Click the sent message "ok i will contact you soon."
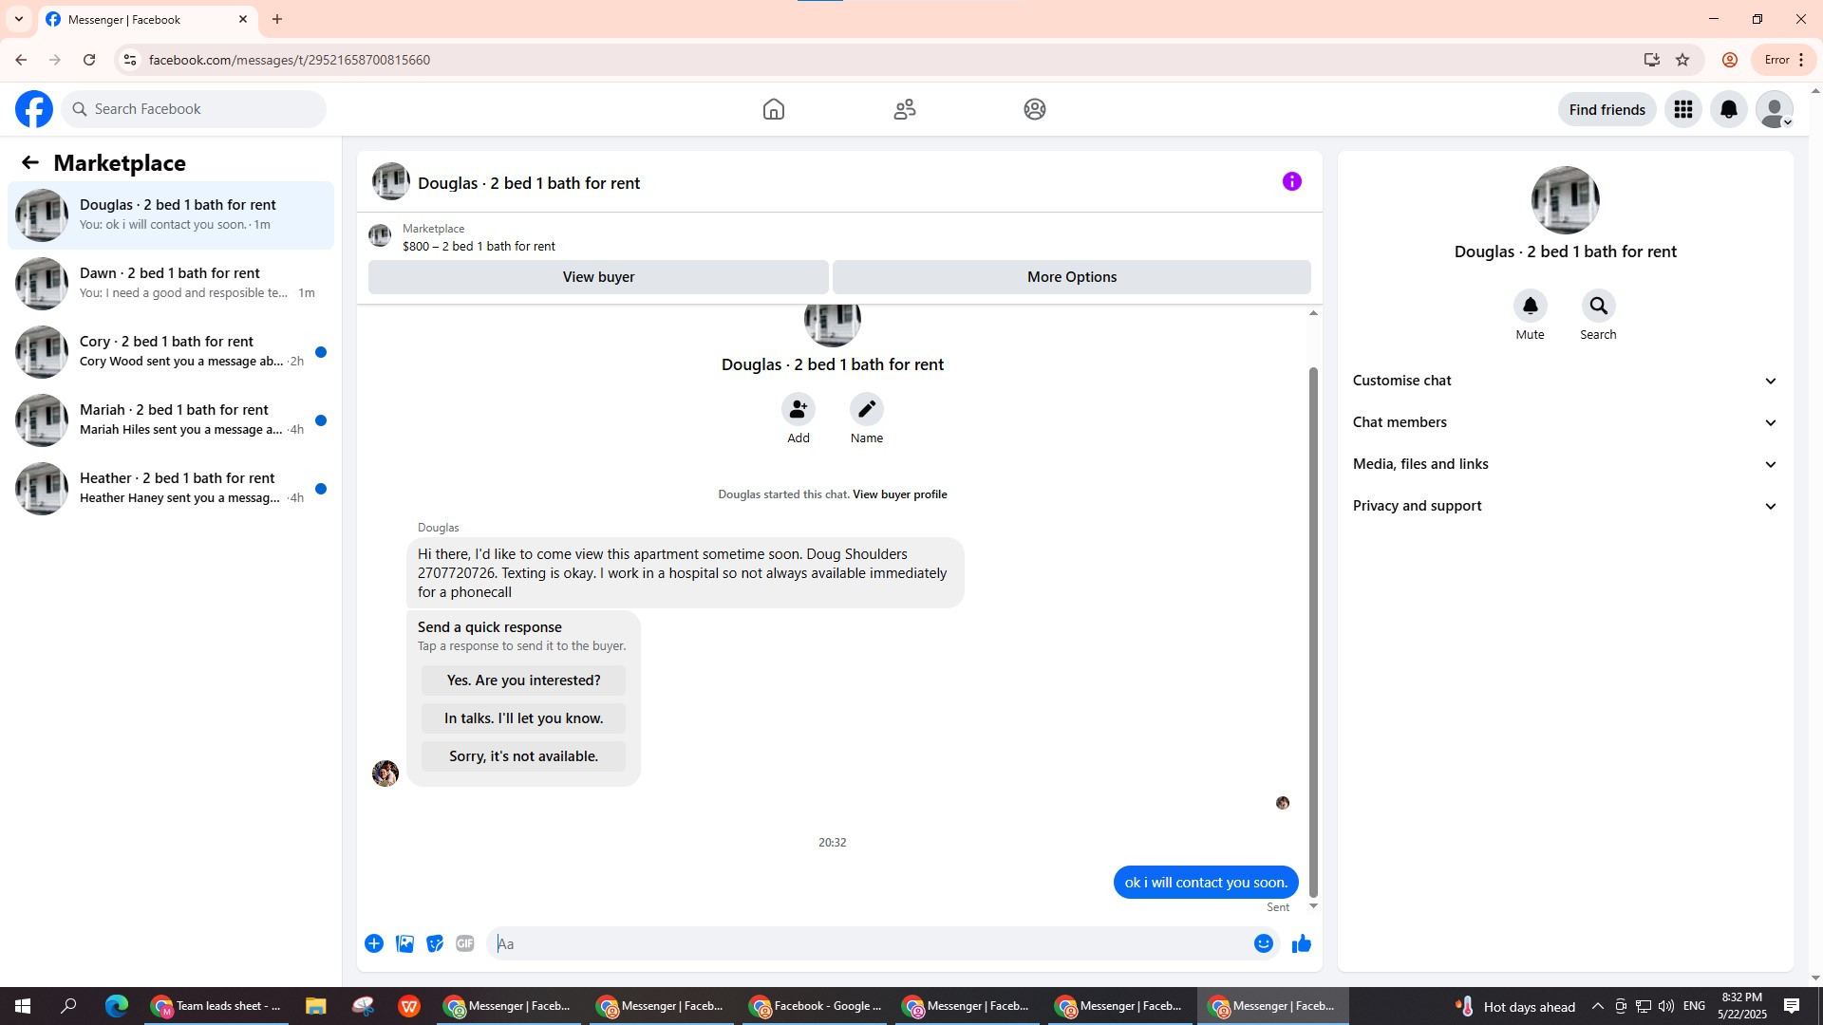1823x1025 pixels. (1206, 883)
